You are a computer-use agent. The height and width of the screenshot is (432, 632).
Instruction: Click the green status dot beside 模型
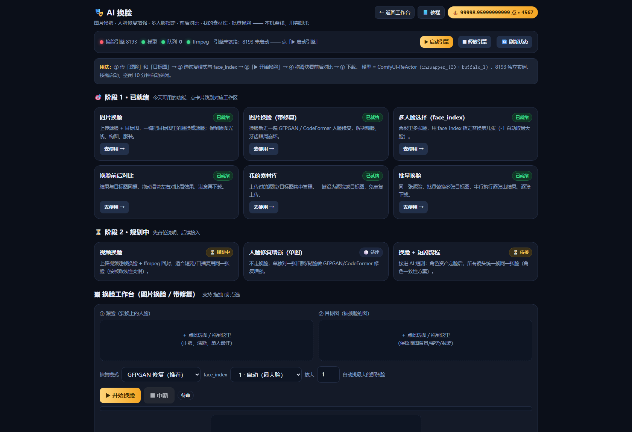[x=143, y=42]
